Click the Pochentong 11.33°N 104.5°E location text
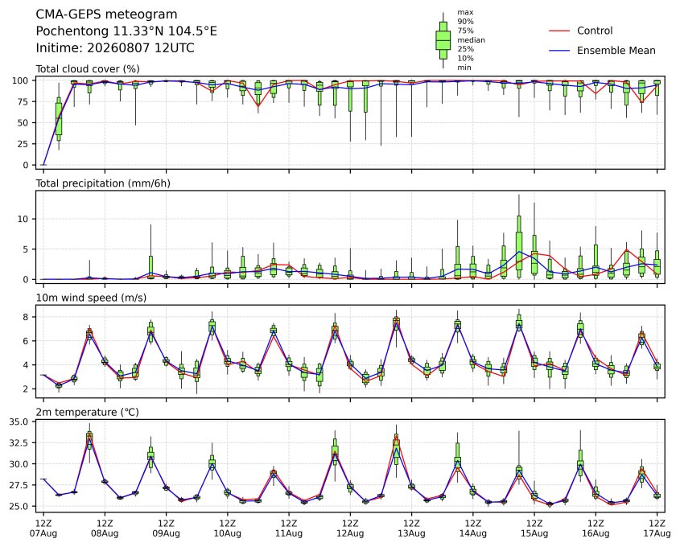Image resolution: width=680 pixels, height=547 pixels. [x=126, y=31]
